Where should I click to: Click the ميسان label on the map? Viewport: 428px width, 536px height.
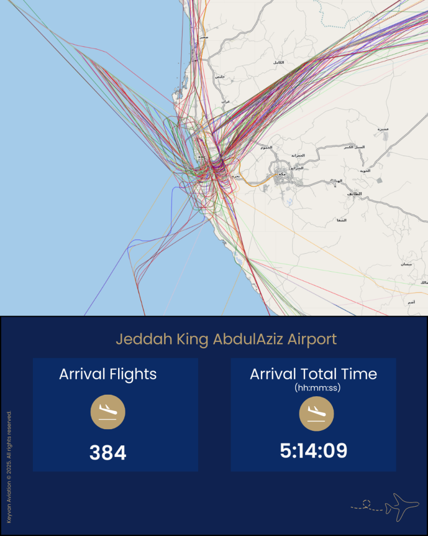pos(406,264)
